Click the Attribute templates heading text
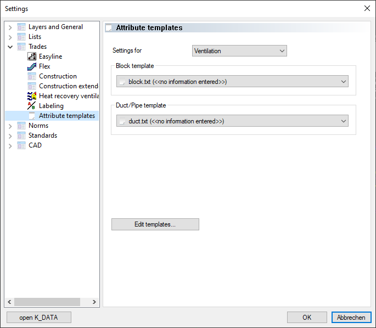376x328 pixels. point(149,28)
